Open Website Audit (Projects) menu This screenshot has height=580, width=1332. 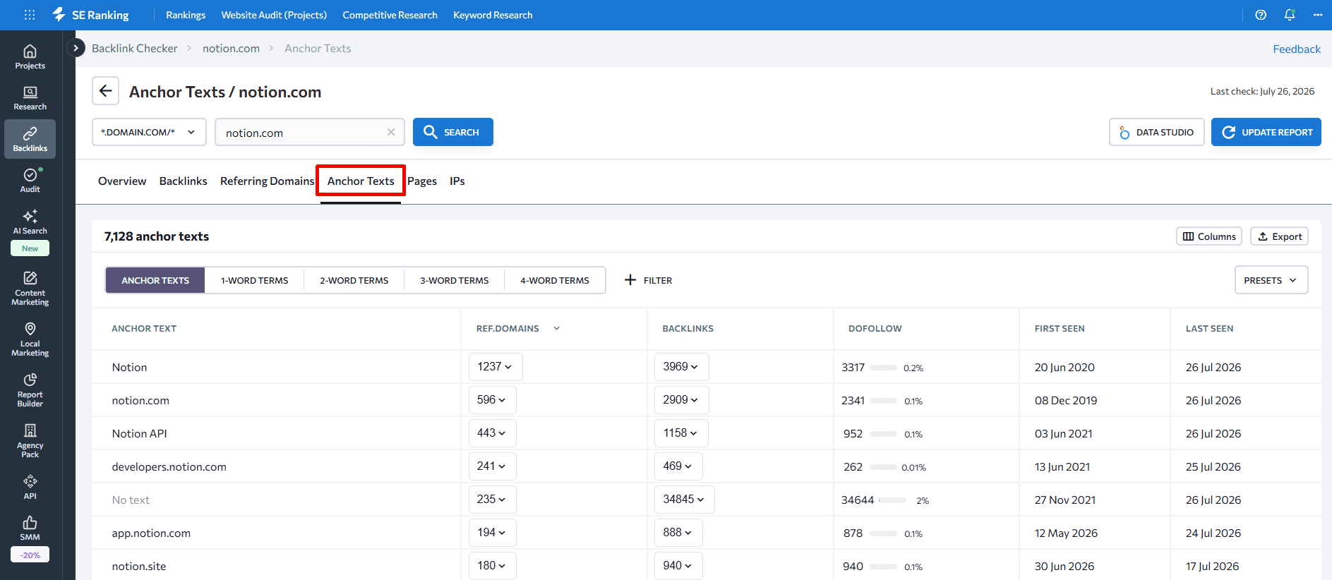[274, 15]
